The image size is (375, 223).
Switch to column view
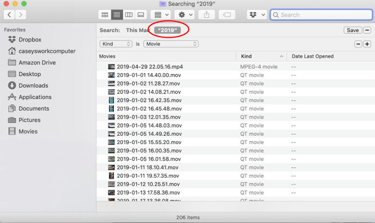click(129, 15)
